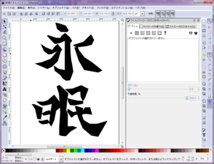
Task: Select the Pencil freehand tool
Action: [5, 72]
